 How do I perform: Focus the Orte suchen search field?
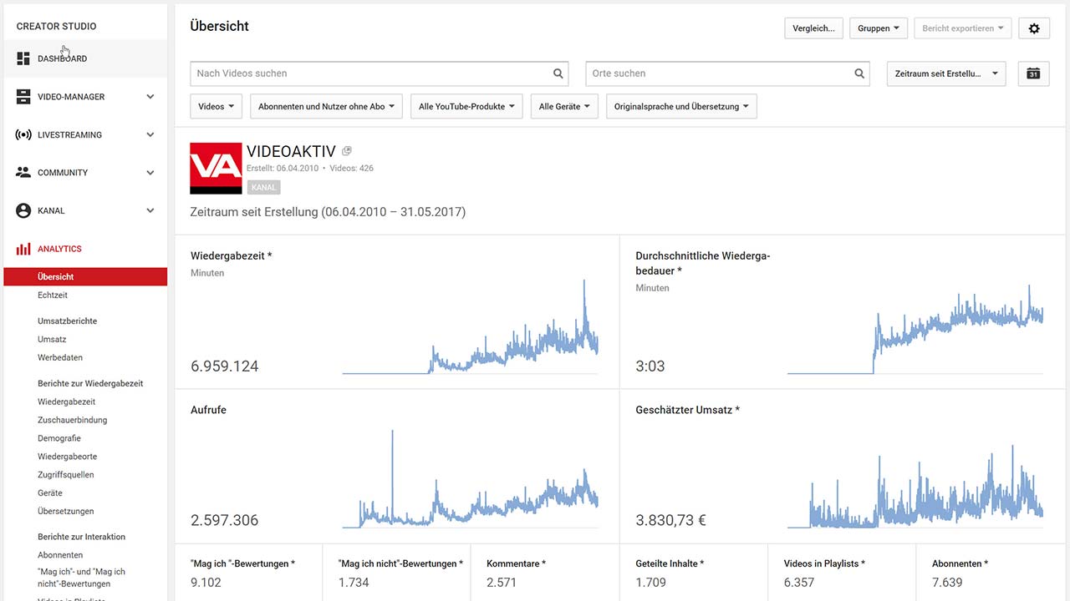click(719, 73)
